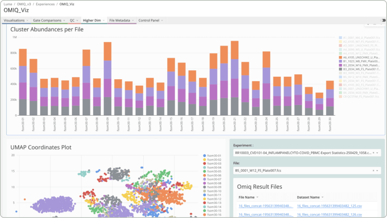Viewport: 387px width, 218px height.
Task: Expand the File dropdown showing B5_0001_W12_FS_Plate007.fcs
Action: (377, 170)
